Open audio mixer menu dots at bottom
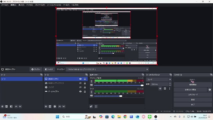Screen dimensions: 213x120 click(x=96, y=106)
